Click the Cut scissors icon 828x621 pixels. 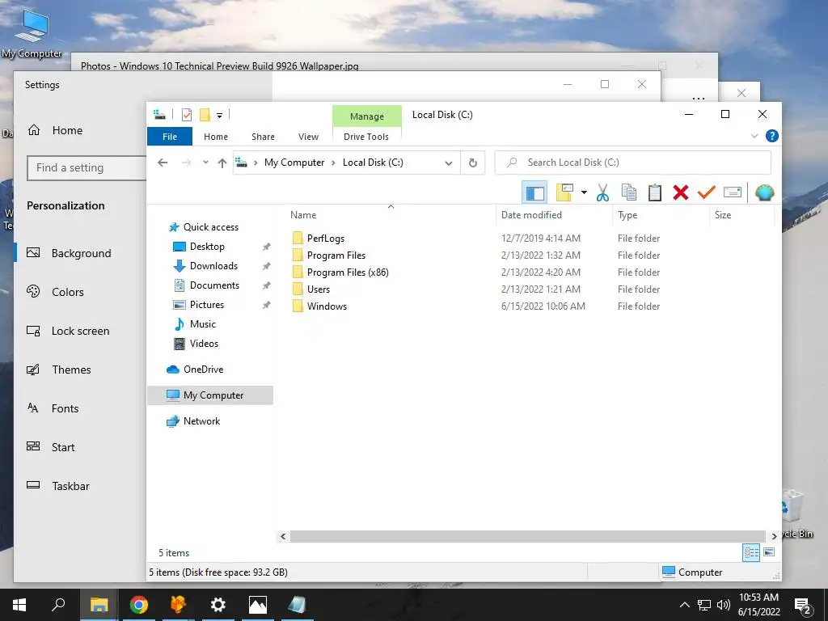click(x=602, y=192)
